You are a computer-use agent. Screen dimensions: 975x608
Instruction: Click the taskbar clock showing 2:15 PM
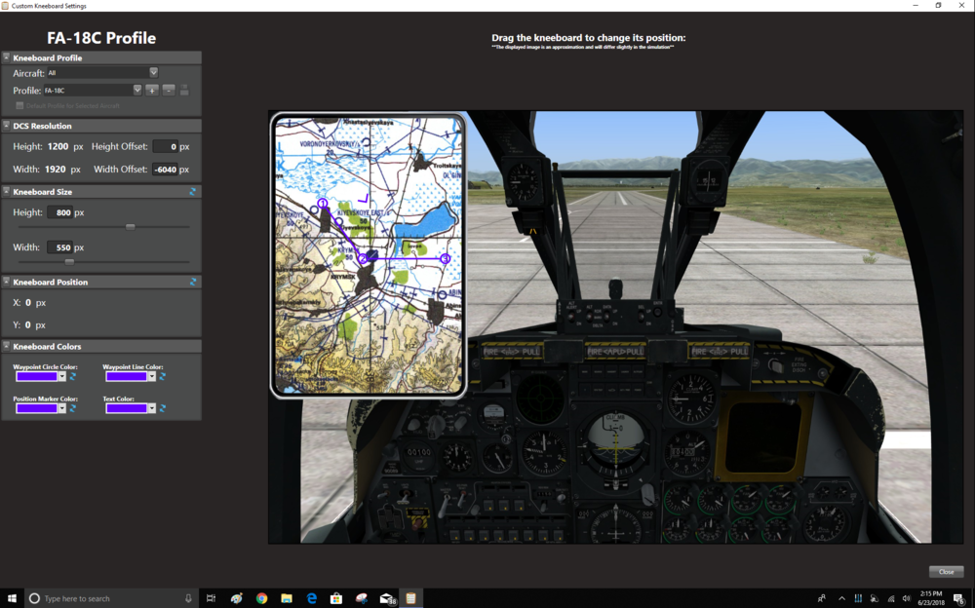click(931, 598)
